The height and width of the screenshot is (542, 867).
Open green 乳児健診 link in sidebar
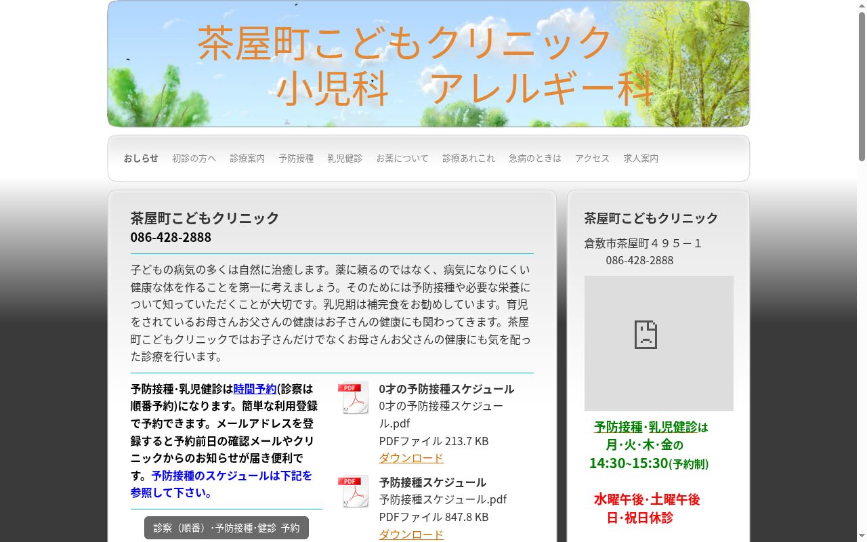(673, 428)
